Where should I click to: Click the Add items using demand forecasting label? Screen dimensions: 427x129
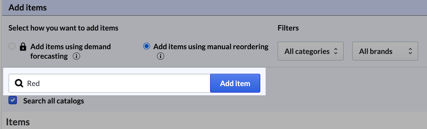coord(71,51)
